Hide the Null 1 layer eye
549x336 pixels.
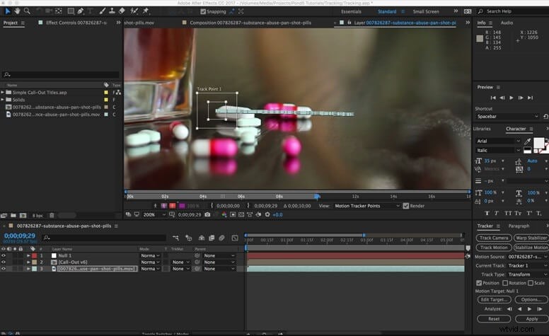coord(4,255)
